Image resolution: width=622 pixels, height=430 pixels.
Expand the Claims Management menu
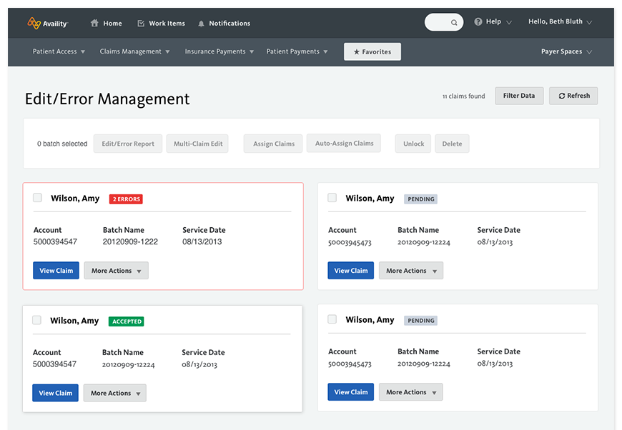pos(134,51)
